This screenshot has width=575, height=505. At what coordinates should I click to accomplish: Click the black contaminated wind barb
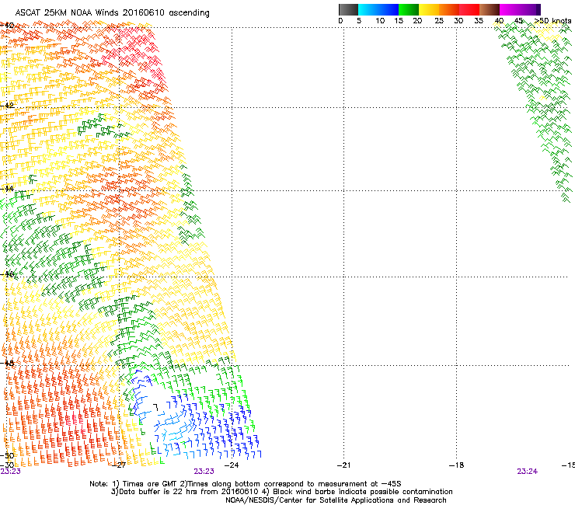[156, 407]
